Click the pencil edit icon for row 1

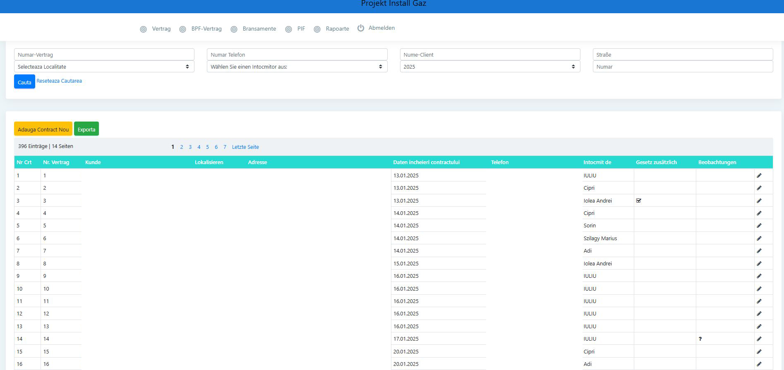tap(759, 176)
